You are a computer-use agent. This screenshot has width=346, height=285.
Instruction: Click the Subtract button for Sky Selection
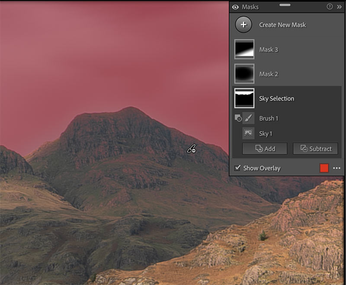click(x=315, y=149)
